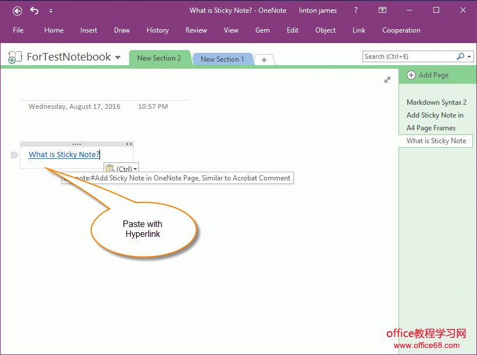Switch to New Section 1 tab
This screenshot has width=477, height=355.
click(x=222, y=59)
